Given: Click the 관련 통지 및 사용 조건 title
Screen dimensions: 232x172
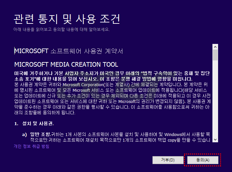Looking at the screenshot, I should [x=67, y=19].
